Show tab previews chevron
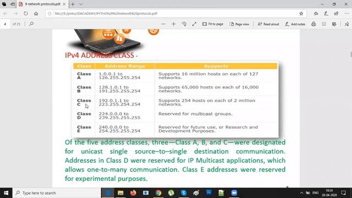 tap(81, 4)
